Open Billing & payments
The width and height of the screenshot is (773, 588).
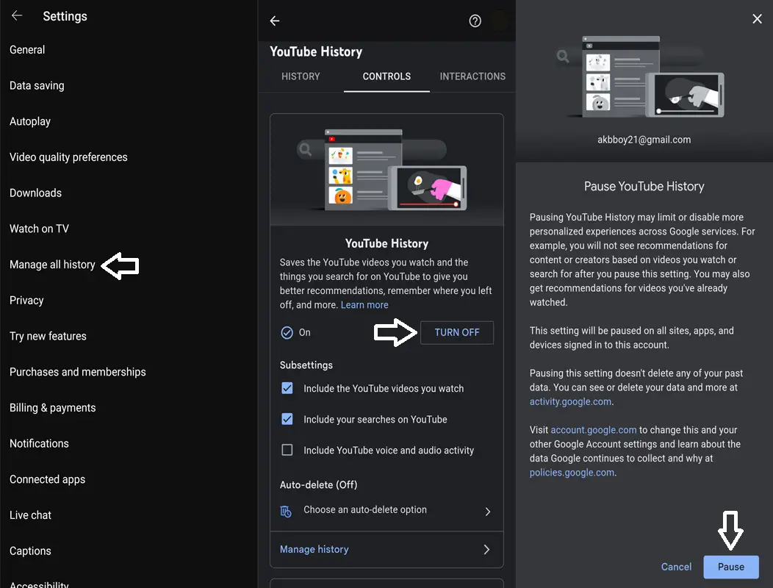[53, 408]
